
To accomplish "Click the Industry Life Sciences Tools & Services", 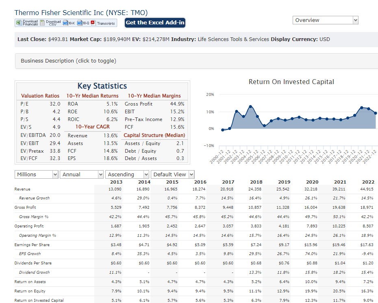I will 233,39.
